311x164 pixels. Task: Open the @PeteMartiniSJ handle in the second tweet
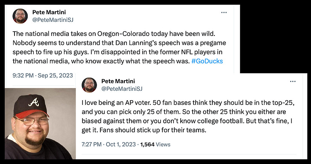[122, 89]
